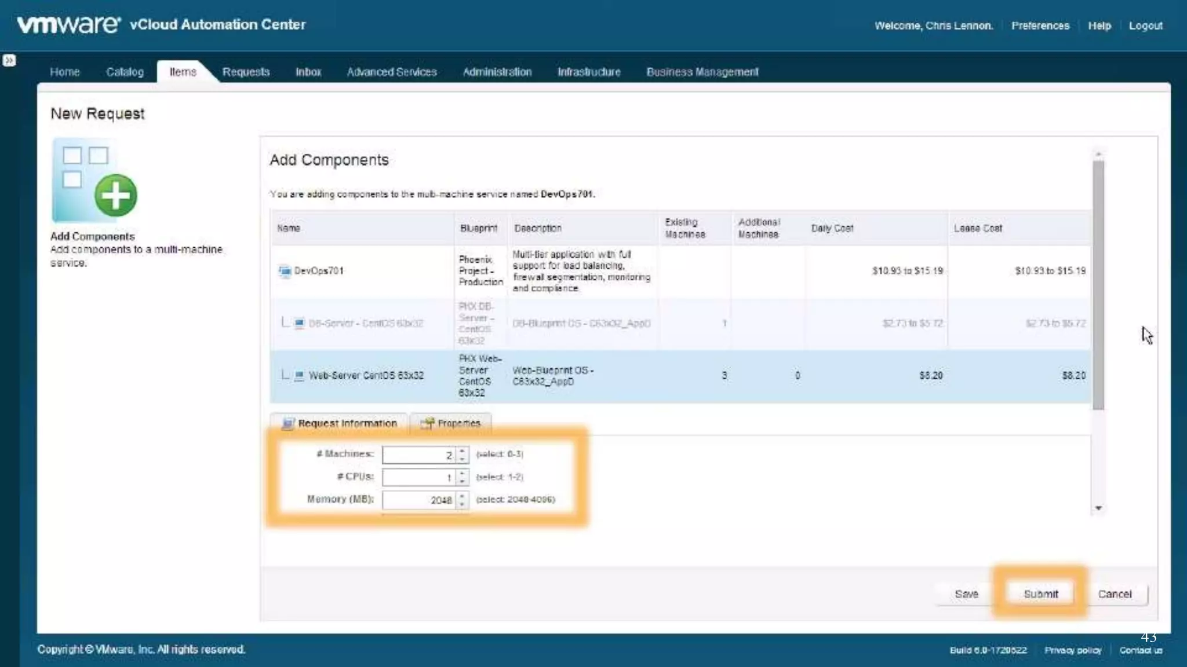Open the Catalog tab
This screenshot has width=1187, height=667.
(125, 72)
